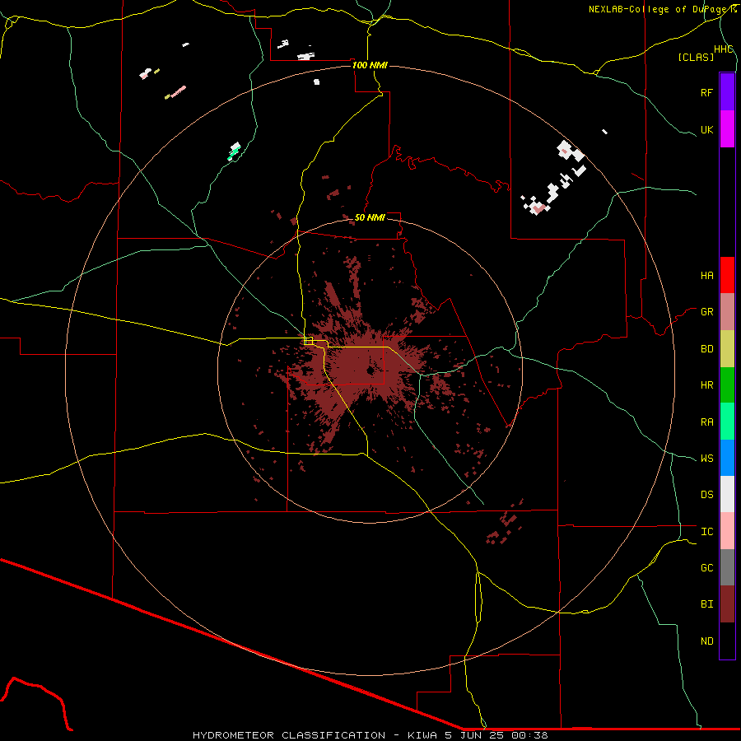Click the DS legend label
The image size is (741, 741).
click(706, 495)
